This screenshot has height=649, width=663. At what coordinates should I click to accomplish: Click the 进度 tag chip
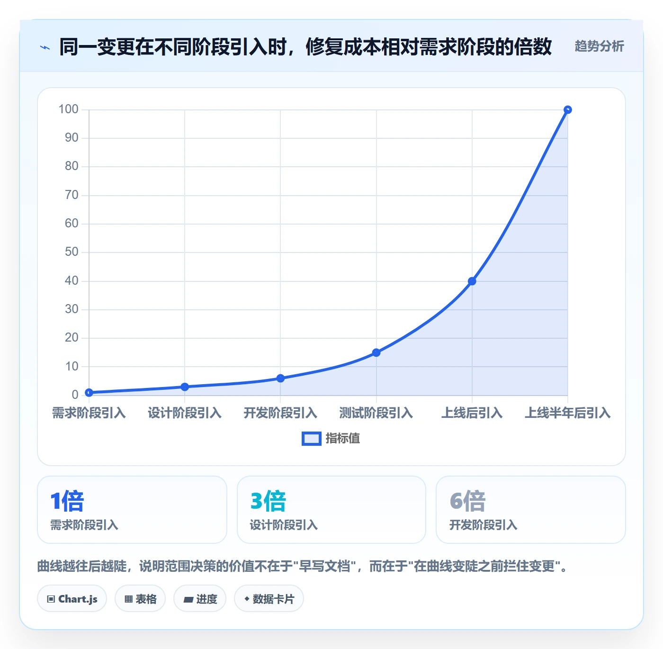[200, 599]
